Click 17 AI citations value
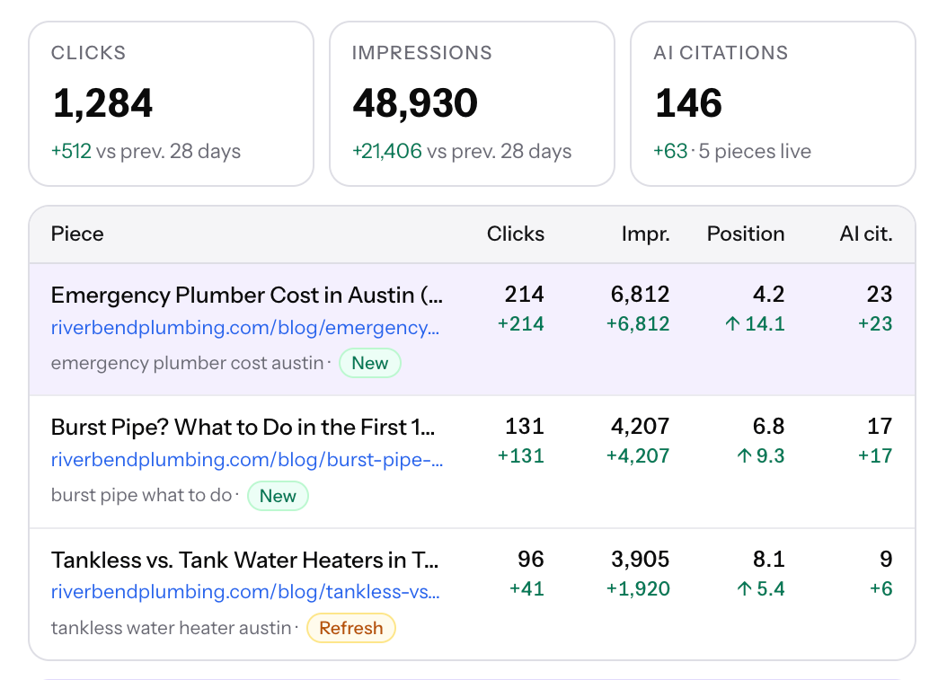The width and height of the screenshot is (938, 680). (880, 427)
